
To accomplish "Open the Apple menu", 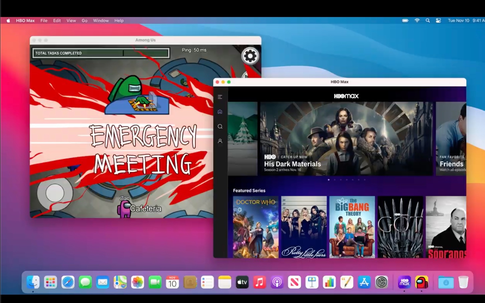I will click(8, 20).
